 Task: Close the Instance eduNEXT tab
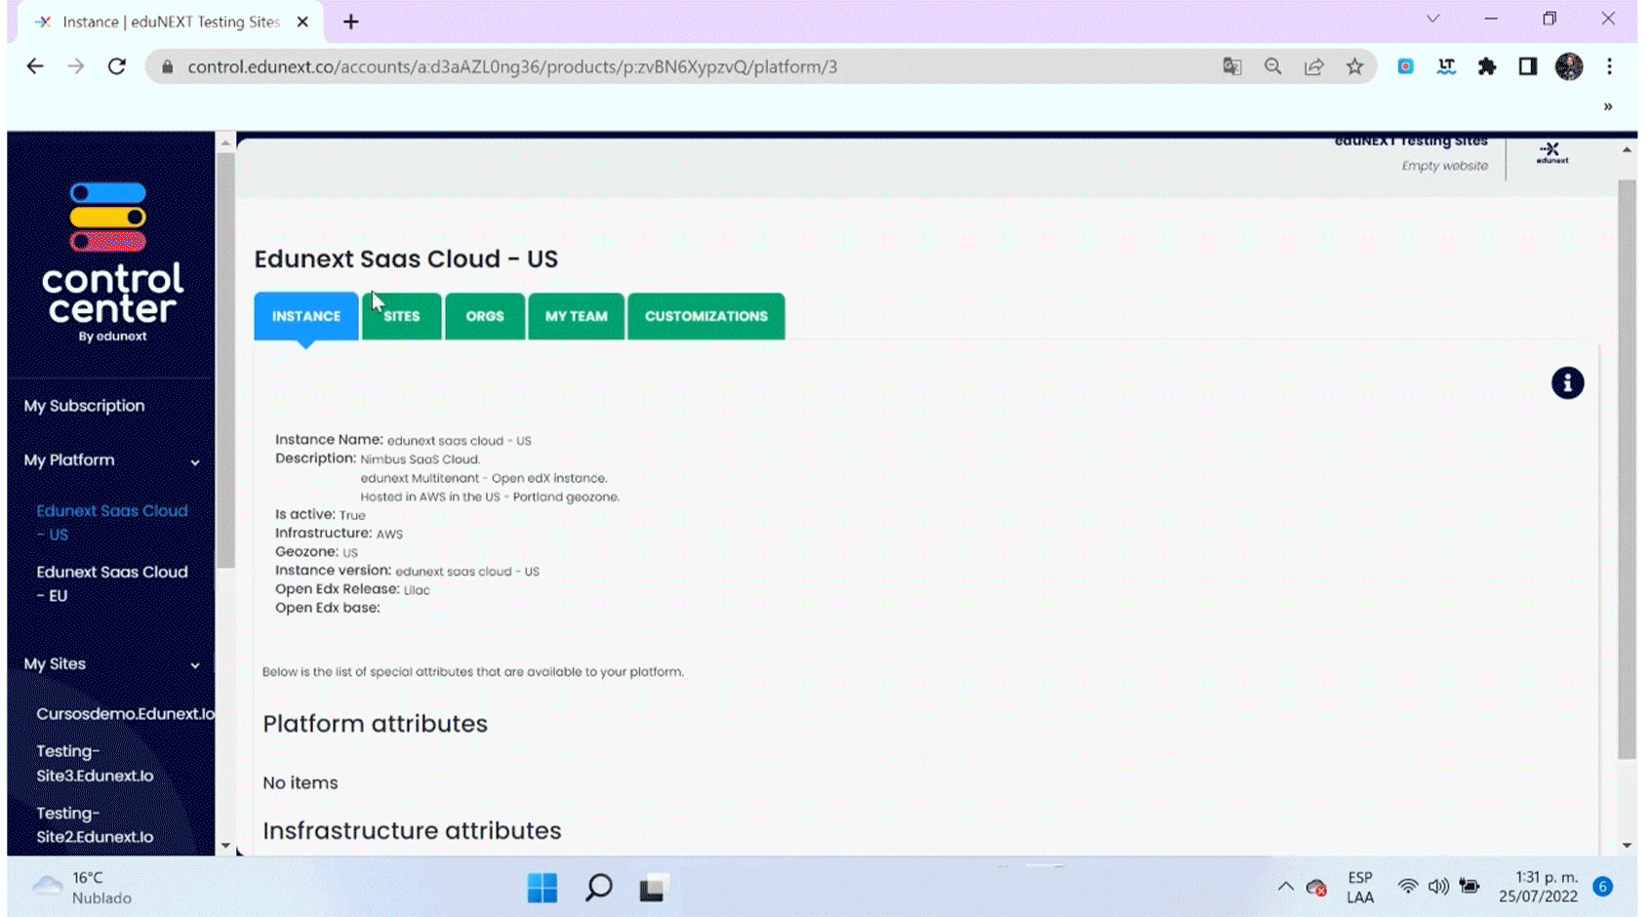click(x=302, y=21)
